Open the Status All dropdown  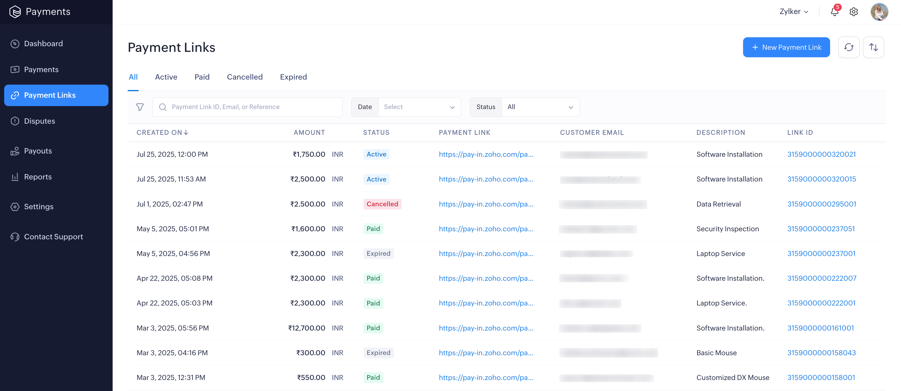tap(540, 107)
